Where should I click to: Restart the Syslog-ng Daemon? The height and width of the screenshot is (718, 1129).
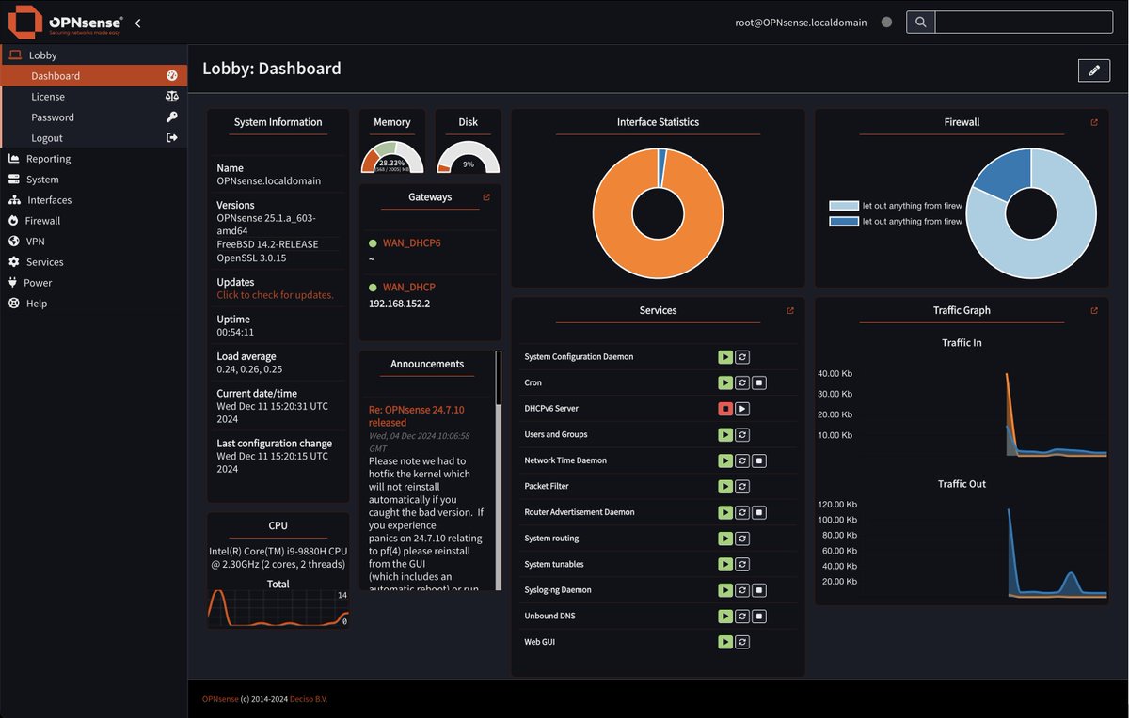[x=742, y=590]
